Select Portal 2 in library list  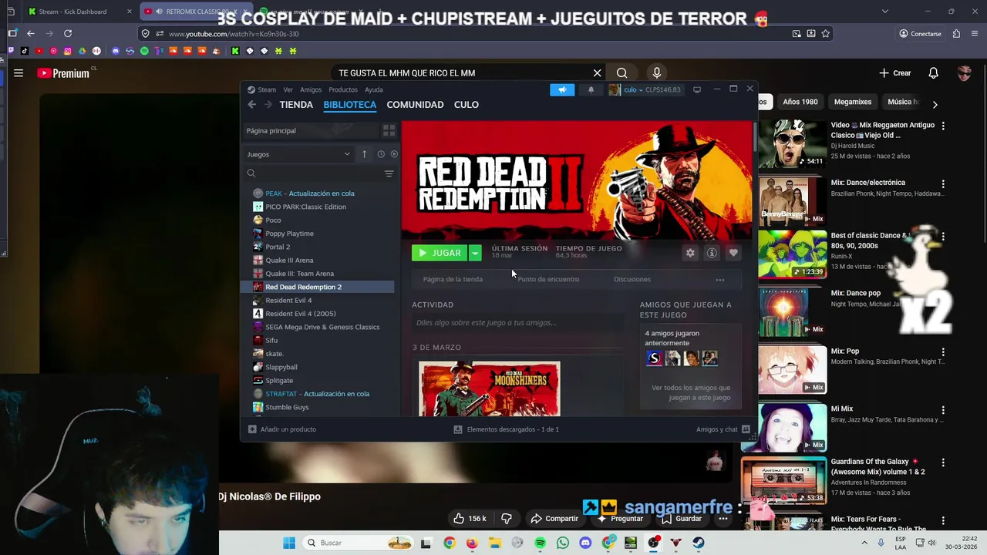(278, 247)
